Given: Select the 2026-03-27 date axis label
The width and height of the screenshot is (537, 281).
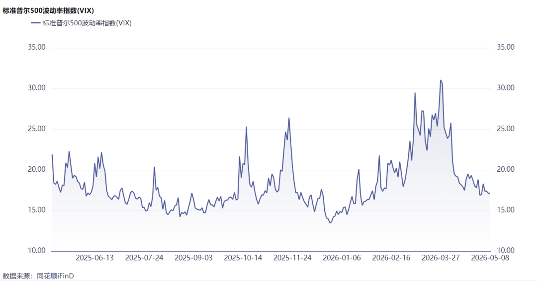Looking at the screenshot, I should (x=441, y=258).
